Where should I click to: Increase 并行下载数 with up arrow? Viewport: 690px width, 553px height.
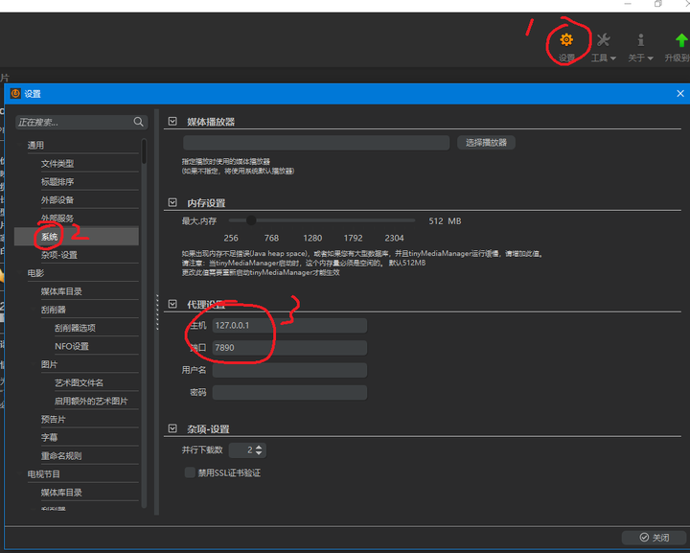click(259, 447)
